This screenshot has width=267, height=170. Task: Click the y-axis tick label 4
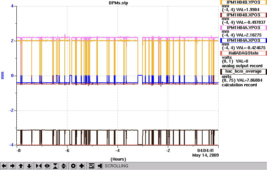12,6
